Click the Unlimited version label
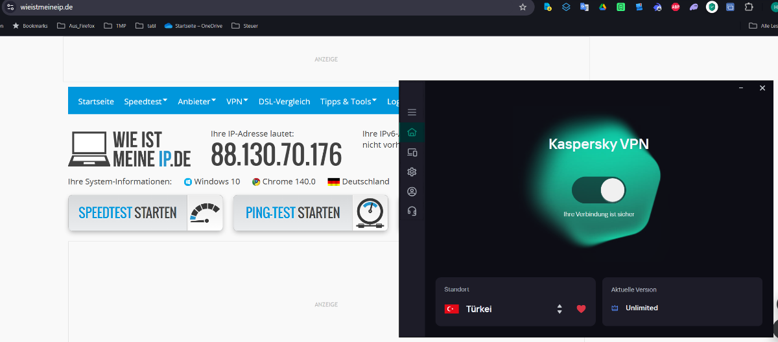Screen dimensions: 778x342 (642, 308)
